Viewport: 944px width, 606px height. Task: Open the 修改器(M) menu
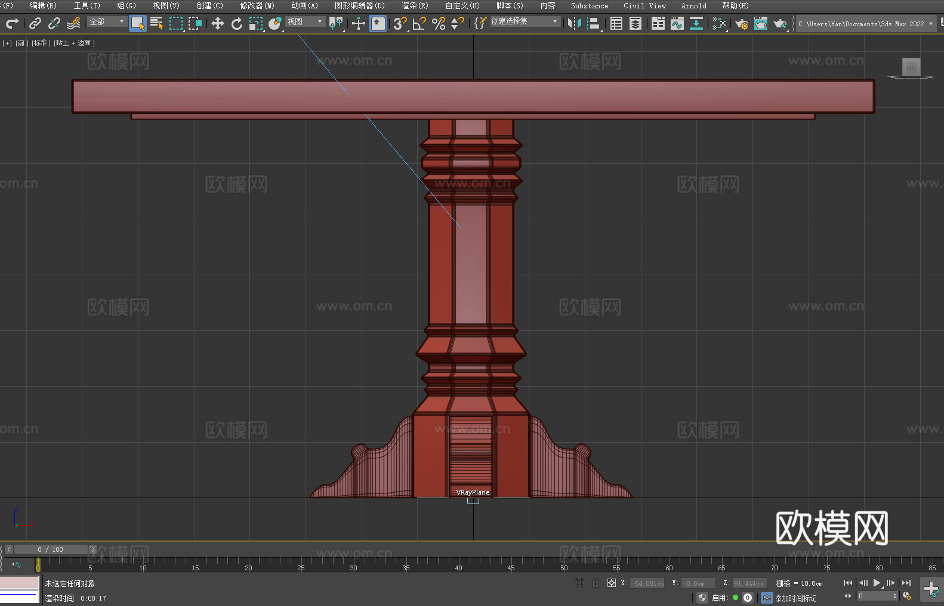pyautogui.click(x=257, y=6)
